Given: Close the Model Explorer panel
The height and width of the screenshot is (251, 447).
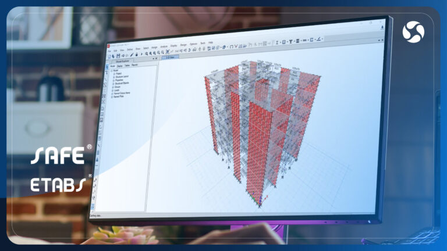Looking at the screenshot, I should (156, 59).
